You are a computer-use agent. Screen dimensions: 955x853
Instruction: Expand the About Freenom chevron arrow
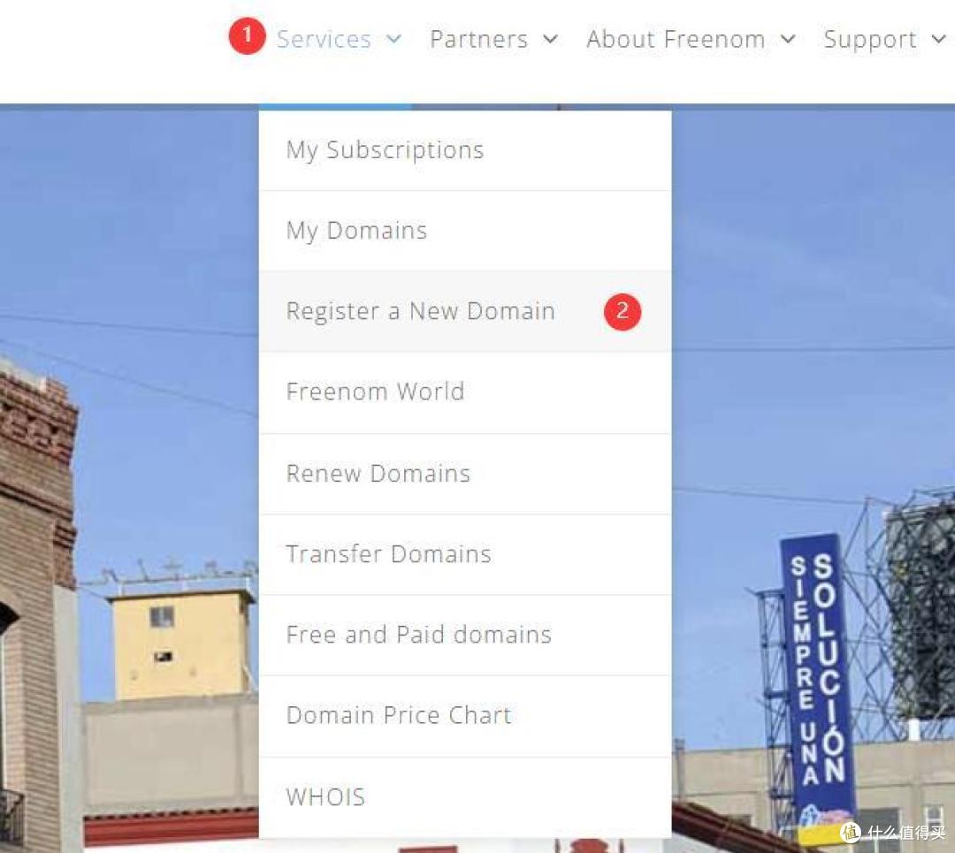point(788,39)
